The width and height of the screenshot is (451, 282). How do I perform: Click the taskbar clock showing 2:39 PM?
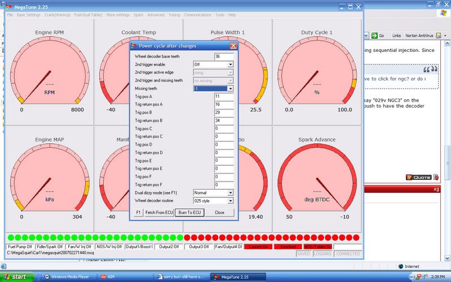(438, 277)
